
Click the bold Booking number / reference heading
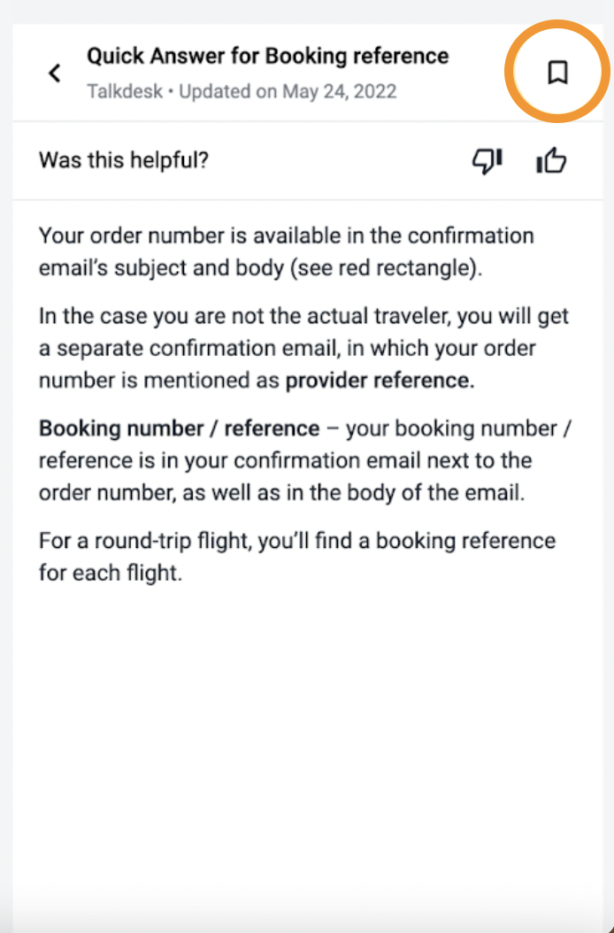coord(179,428)
